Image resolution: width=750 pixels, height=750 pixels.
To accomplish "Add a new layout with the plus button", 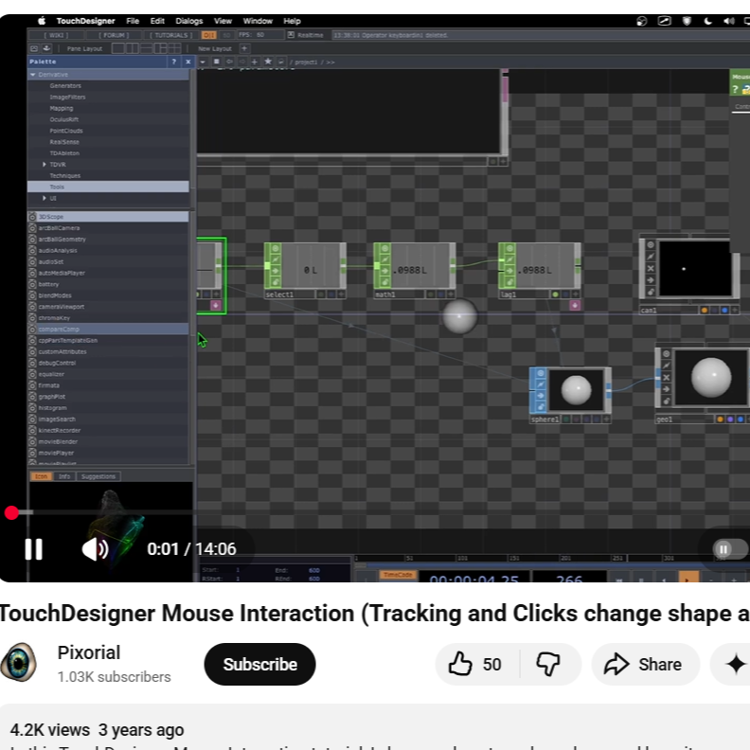I will (244, 48).
